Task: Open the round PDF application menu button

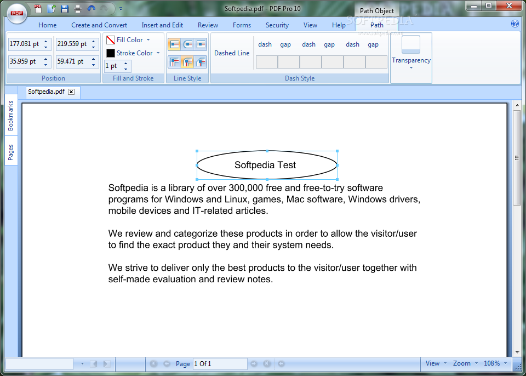Action: (x=16, y=13)
